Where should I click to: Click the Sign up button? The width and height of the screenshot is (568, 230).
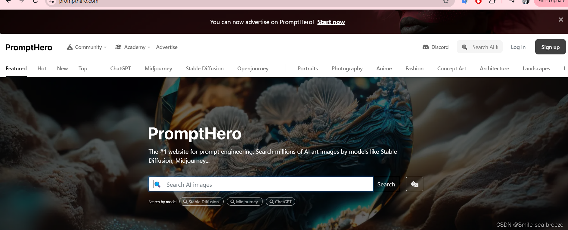[x=550, y=47]
